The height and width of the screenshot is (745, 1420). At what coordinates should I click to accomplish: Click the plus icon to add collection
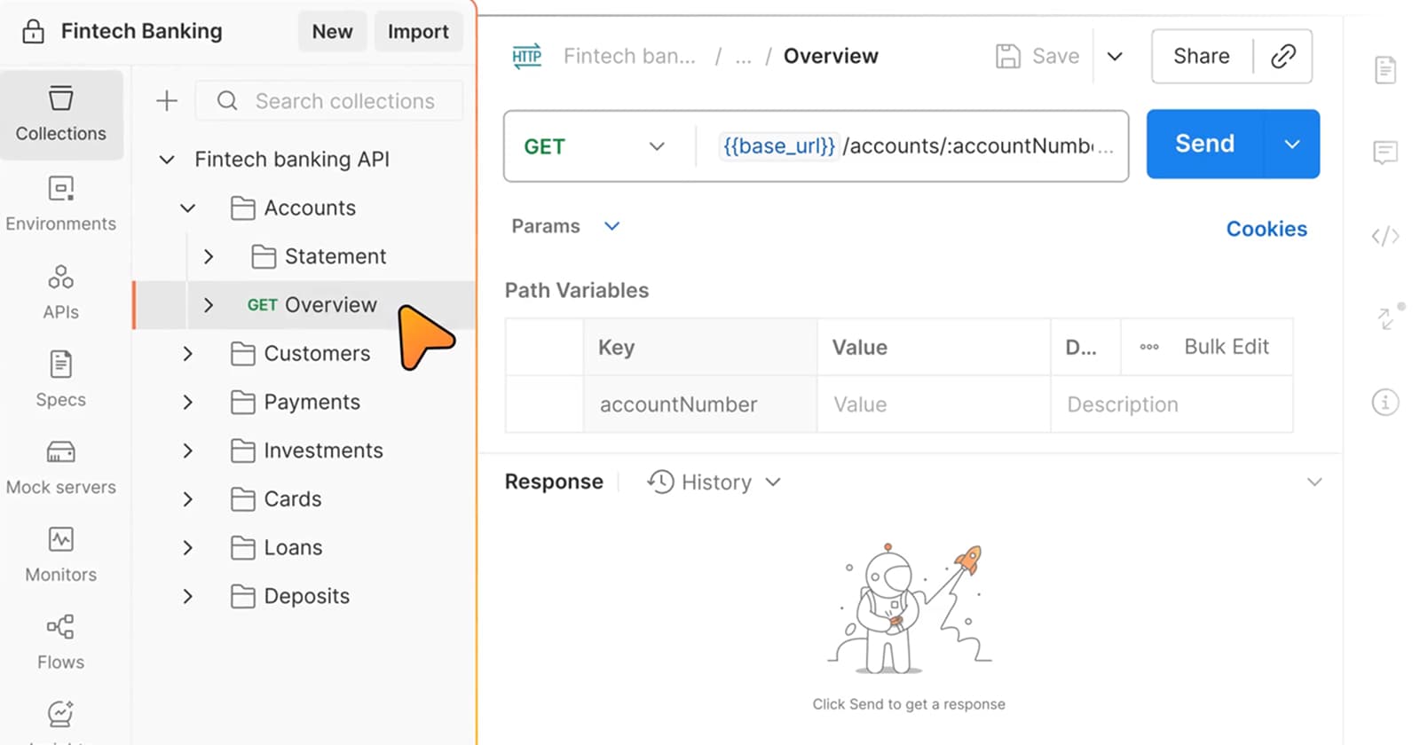click(167, 101)
